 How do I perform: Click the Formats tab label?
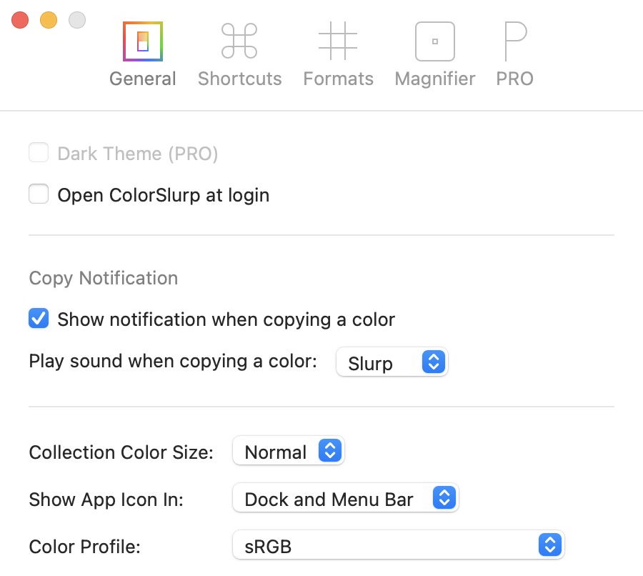coord(338,79)
